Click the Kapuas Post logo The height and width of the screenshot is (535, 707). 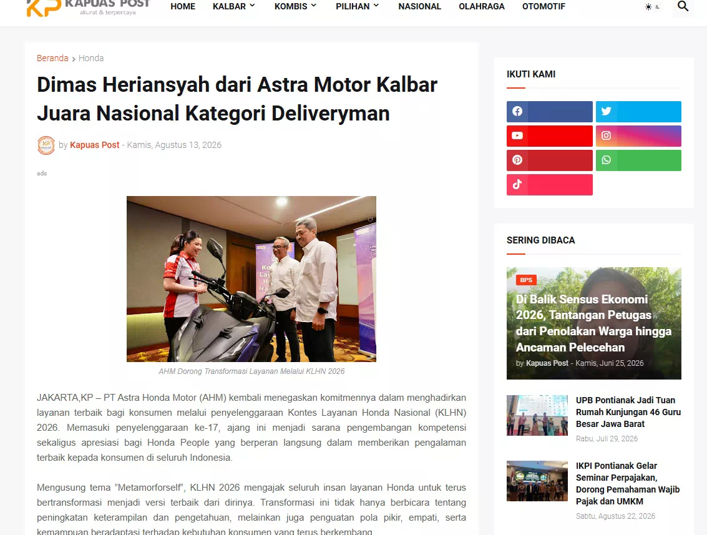pos(88,7)
